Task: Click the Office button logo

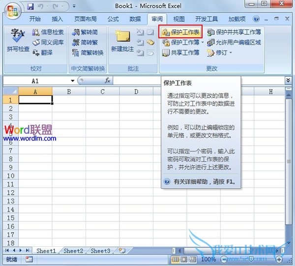Action: [12, 10]
